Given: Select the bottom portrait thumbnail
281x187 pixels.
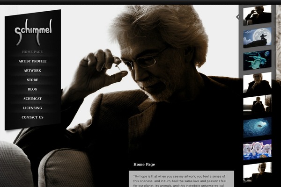Looking at the screenshot, I should click(x=257, y=173).
